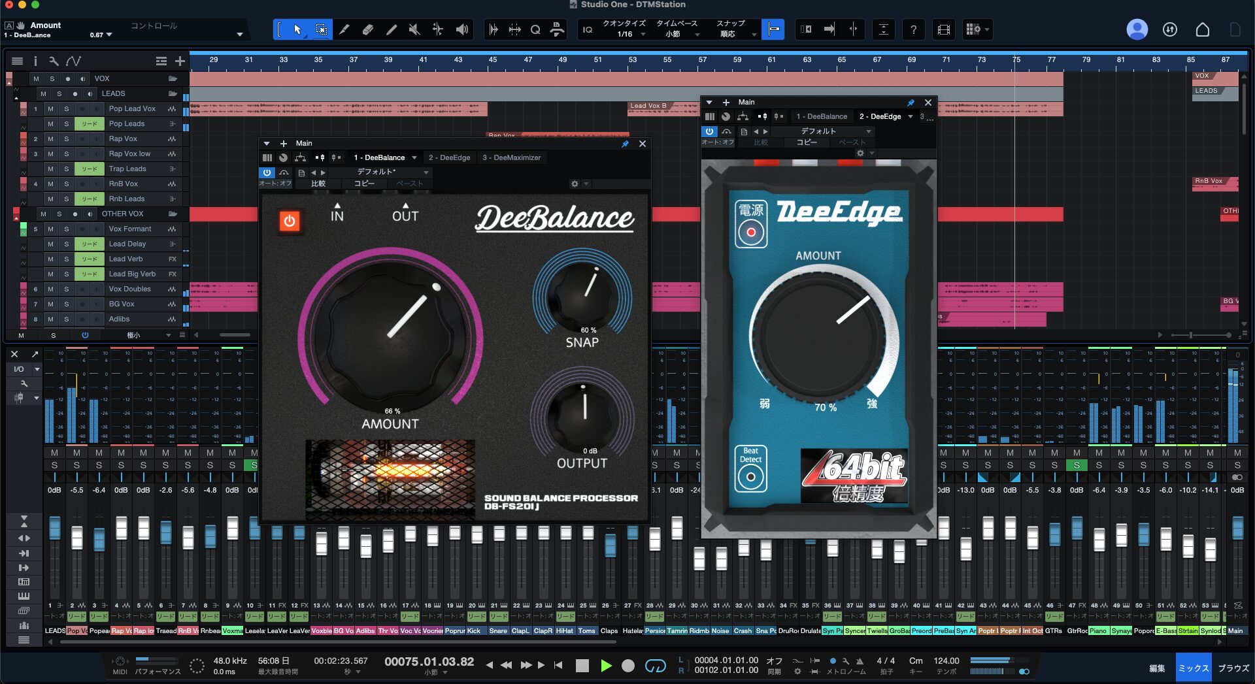Viewport: 1255px width, 684px height.
Task: Collapse the OTHER VOX folder track
Action: [16, 220]
